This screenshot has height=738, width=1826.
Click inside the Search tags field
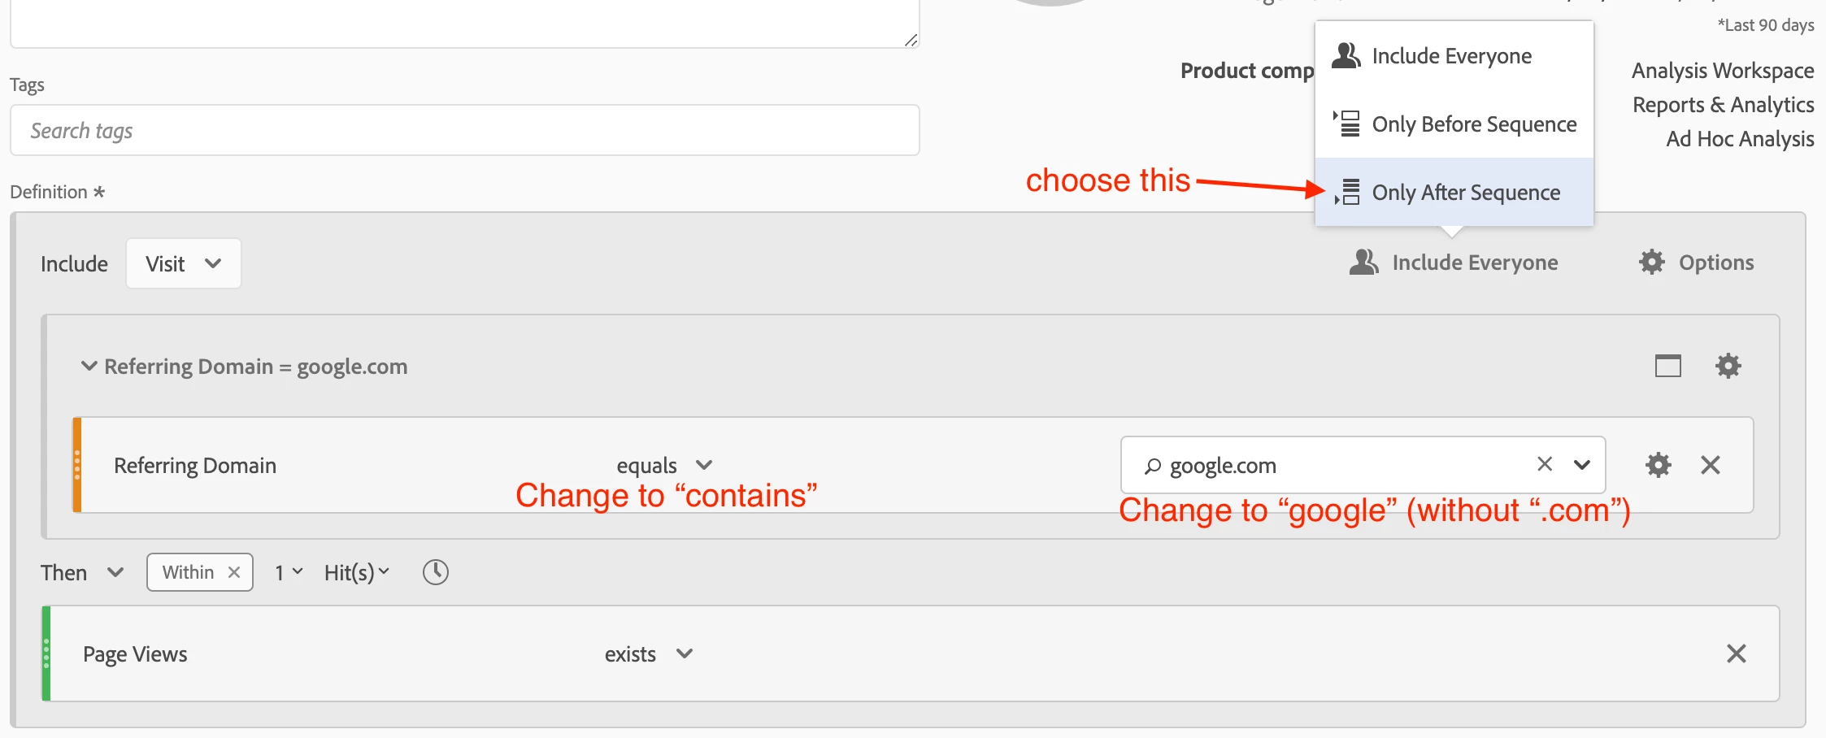[464, 130]
